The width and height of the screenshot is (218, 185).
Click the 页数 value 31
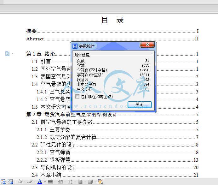147,61
